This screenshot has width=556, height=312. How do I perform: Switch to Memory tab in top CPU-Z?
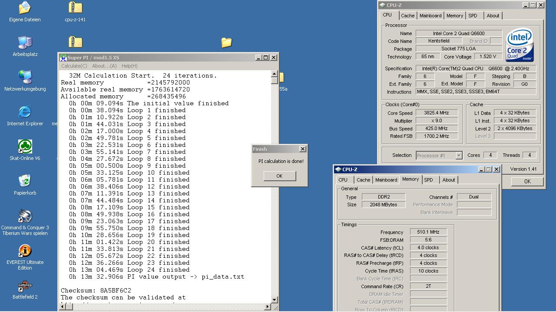click(x=455, y=16)
